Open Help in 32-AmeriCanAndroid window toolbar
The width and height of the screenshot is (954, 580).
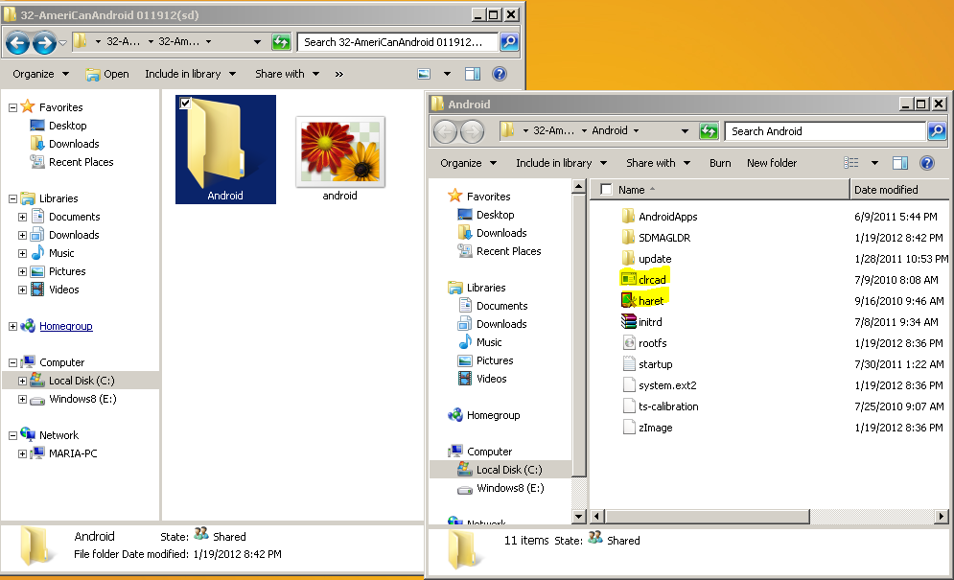tap(500, 74)
